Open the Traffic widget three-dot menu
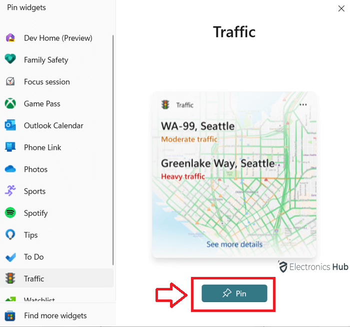 (303, 105)
